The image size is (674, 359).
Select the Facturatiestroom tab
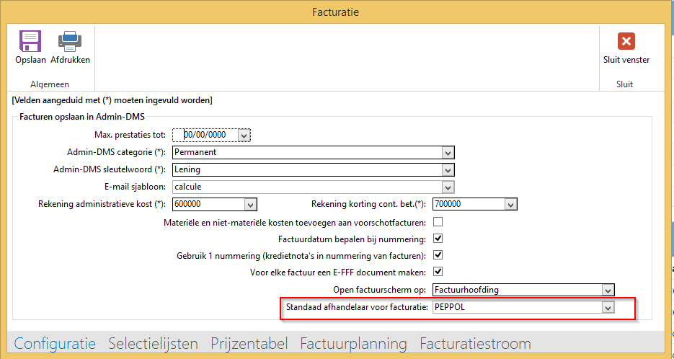click(x=475, y=344)
